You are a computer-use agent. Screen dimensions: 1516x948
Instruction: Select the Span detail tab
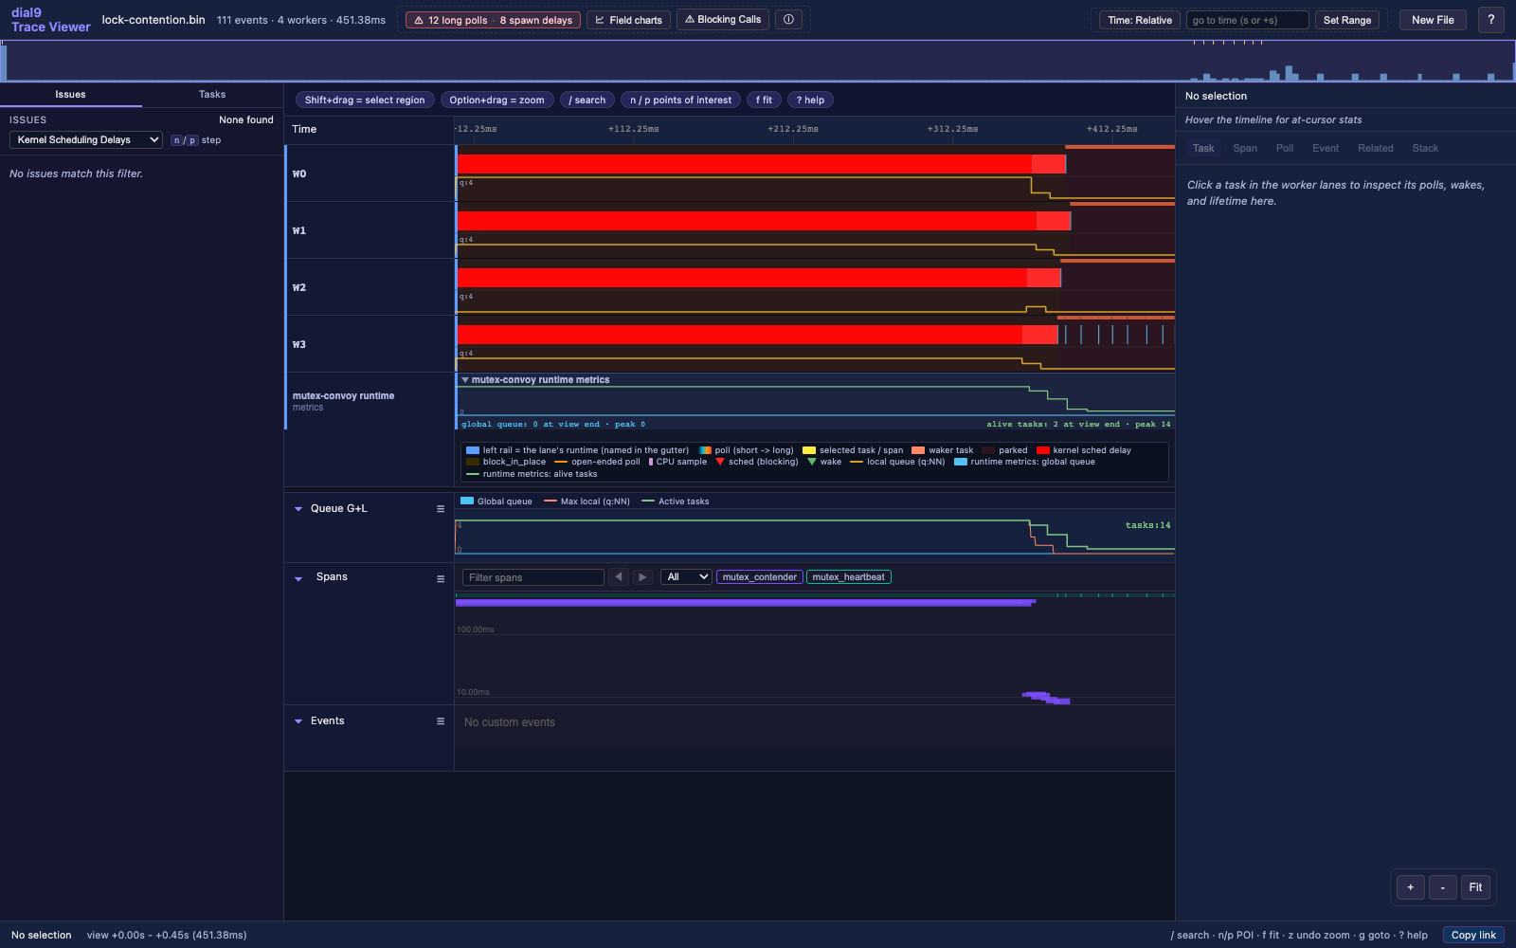point(1245,149)
